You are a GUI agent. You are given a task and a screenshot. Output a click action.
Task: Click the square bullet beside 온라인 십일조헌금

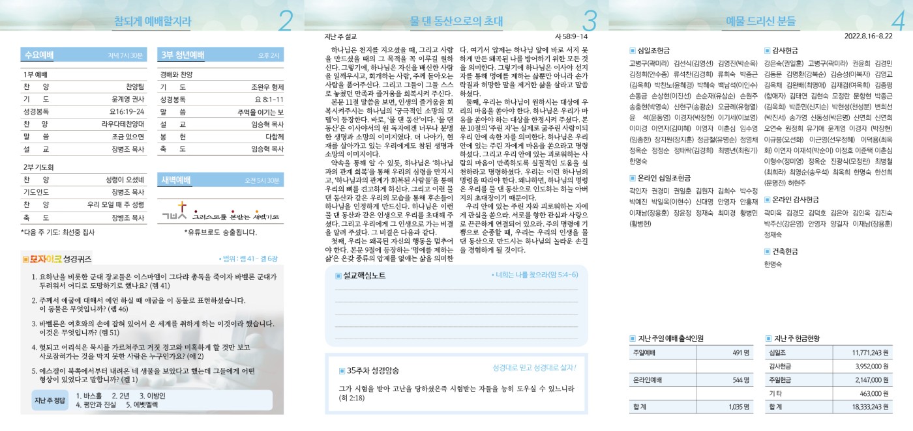(x=632, y=178)
